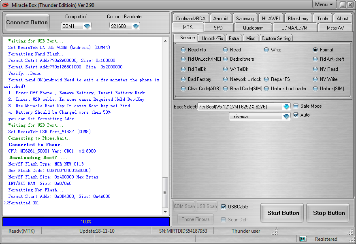Switch to the HUAWEI tab
This screenshot has height=244, width=356.
click(x=271, y=18)
